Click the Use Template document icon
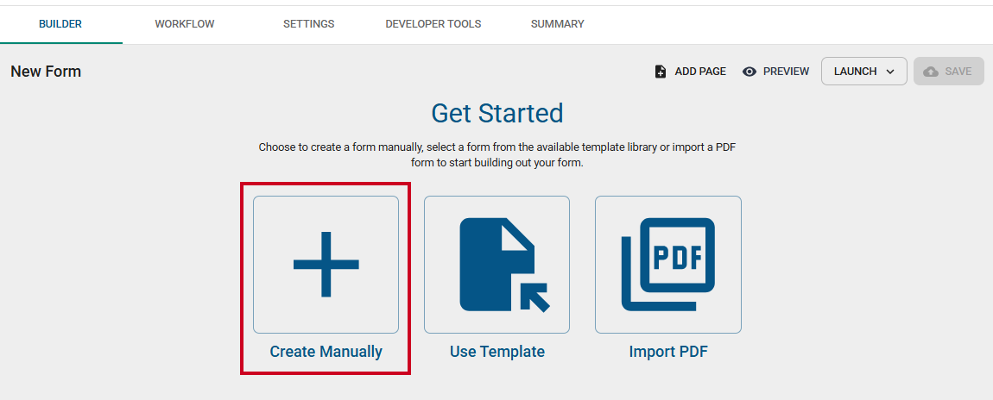The image size is (993, 400). [x=505, y=265]
